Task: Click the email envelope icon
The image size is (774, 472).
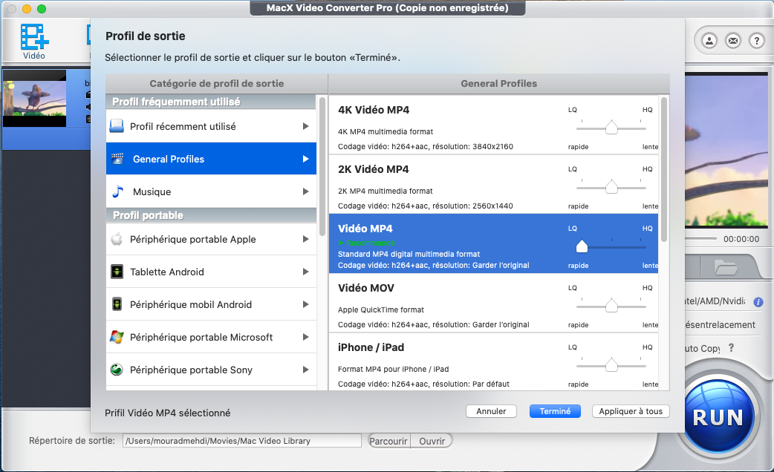Action: [x=733, y=40]
